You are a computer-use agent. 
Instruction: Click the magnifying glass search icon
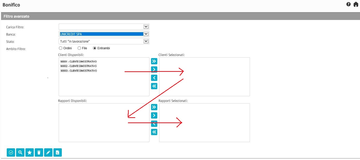click(x=20, y=152)
